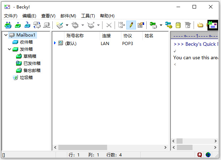Open the dropdown arrow beside the forward icon
221x160 pixels.
click(x=98, y=25)
